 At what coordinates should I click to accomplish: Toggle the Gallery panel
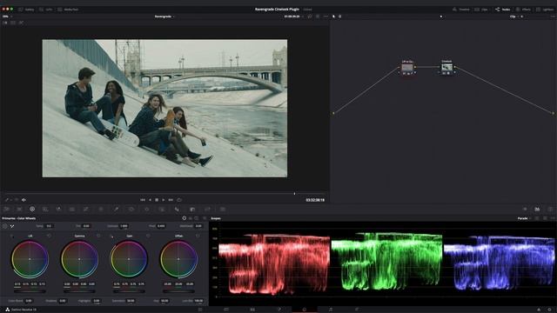tap(26, 10)
